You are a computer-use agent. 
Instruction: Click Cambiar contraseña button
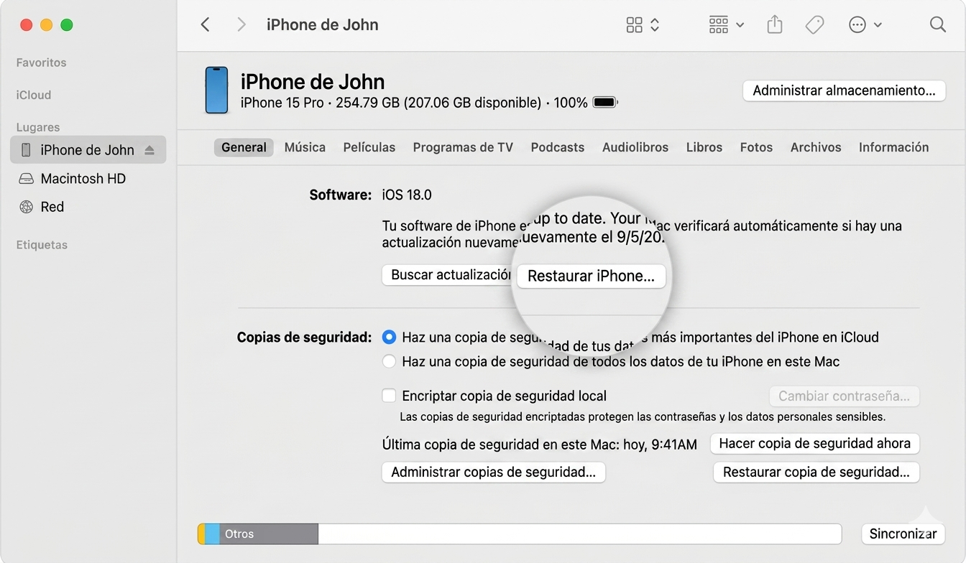pos(844,396)
